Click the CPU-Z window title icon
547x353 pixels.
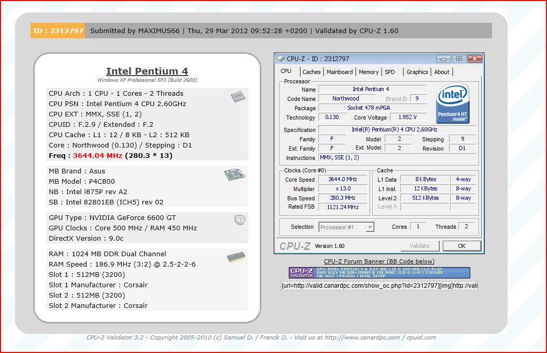[x=281, y=59]
